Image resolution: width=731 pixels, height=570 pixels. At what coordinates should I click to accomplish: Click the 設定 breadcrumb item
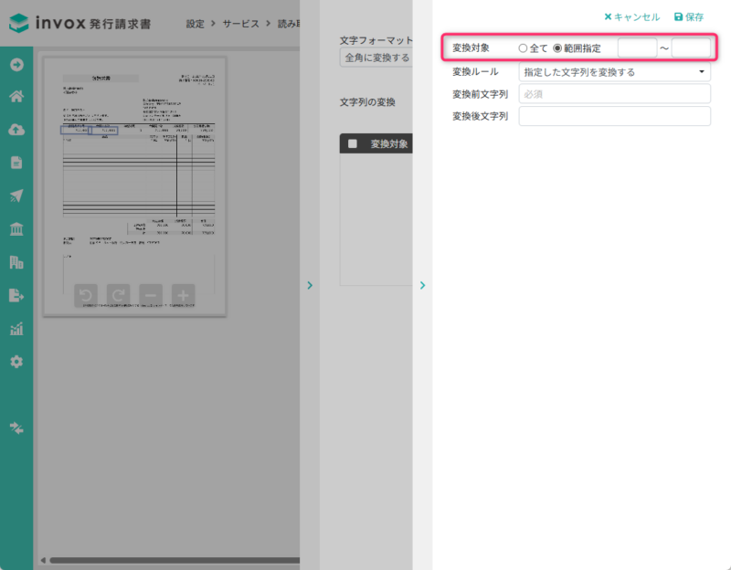click(195, 25)
